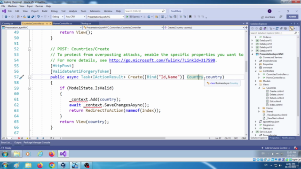Open the Package Manager Console tab
This screenshot has width=301, height=169.
click(x=37, y=143)
